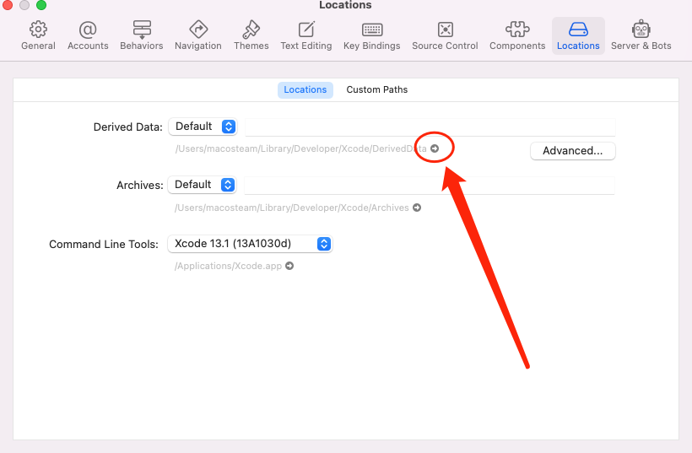Click the Archives label

coord(140,186)
